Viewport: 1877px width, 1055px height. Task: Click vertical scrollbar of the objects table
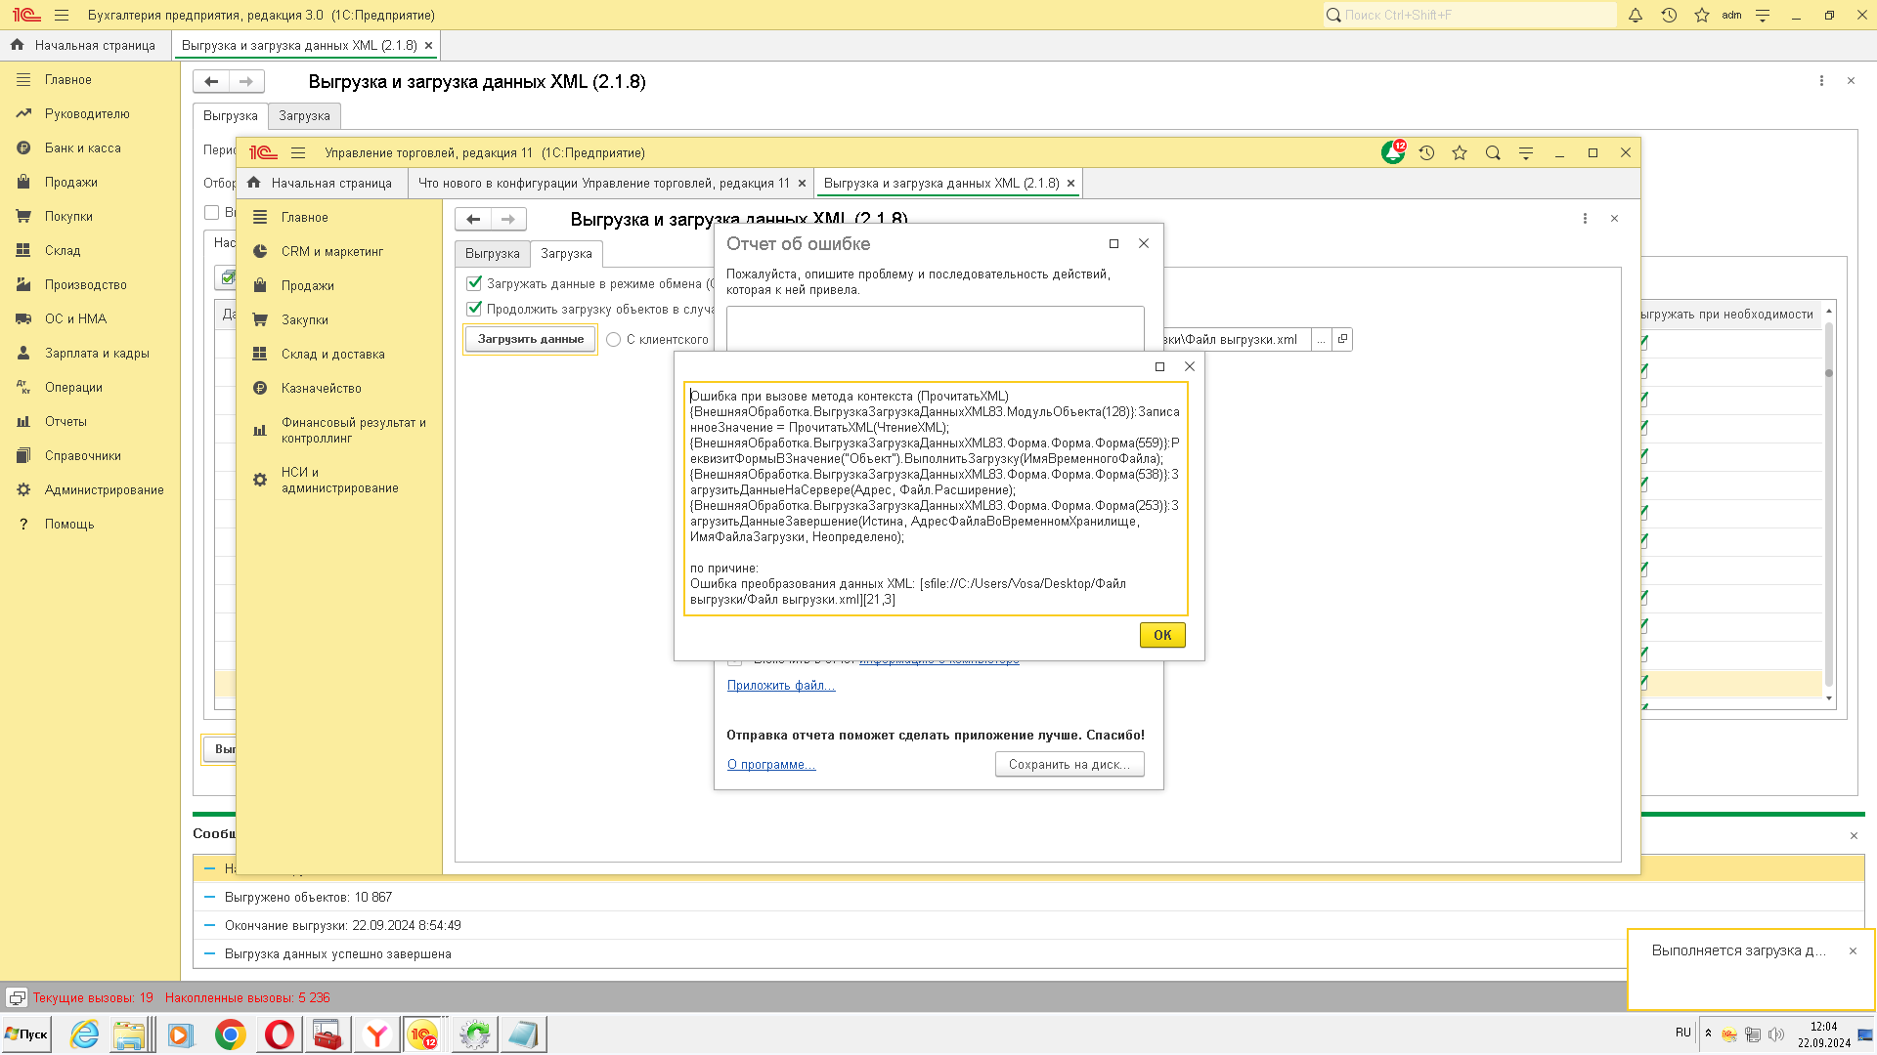coord(1828,504)
